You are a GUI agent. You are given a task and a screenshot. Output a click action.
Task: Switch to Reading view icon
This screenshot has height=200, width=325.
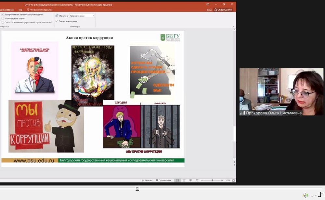point(190,180)
